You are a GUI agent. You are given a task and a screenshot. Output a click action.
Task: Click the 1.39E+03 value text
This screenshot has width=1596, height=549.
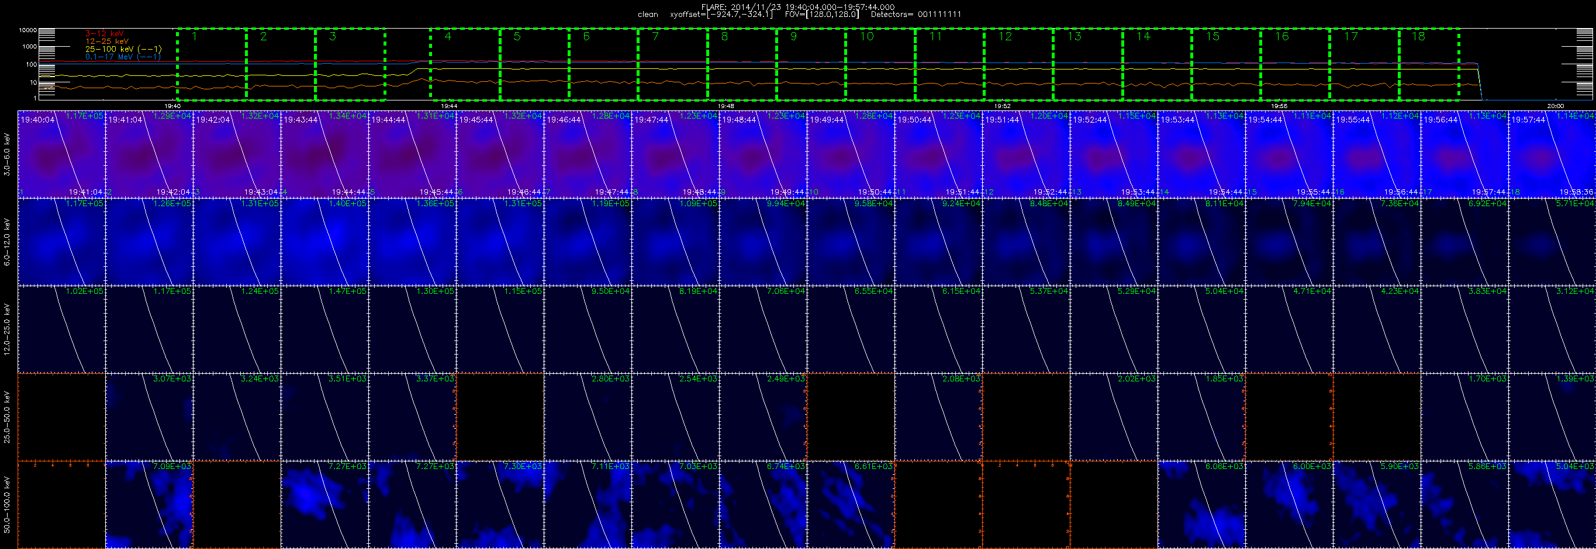coord(1576,379)
